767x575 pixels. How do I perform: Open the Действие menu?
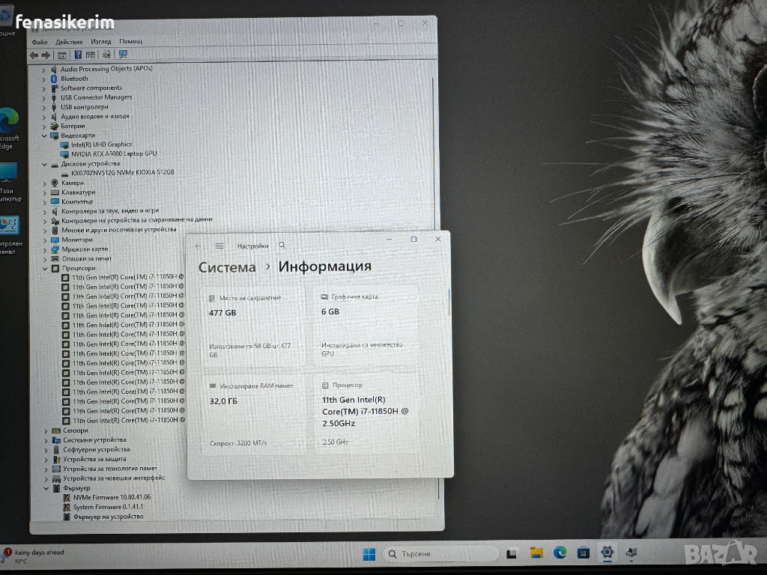click(69, 42)
